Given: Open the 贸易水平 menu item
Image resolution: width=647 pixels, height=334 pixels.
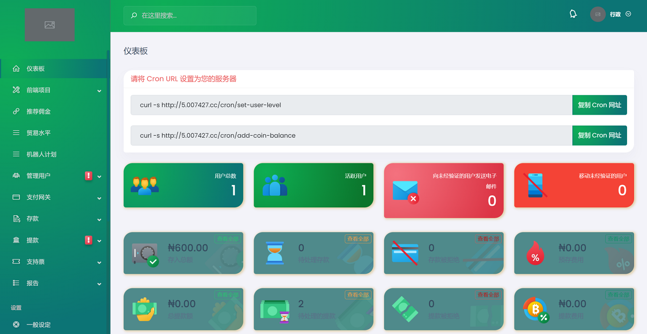Looking at the screenshot, I should [x=38, y=133].
